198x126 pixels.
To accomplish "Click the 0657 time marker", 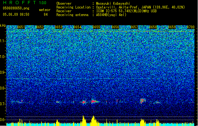I will pyautogui.click(x=134, y=27).
